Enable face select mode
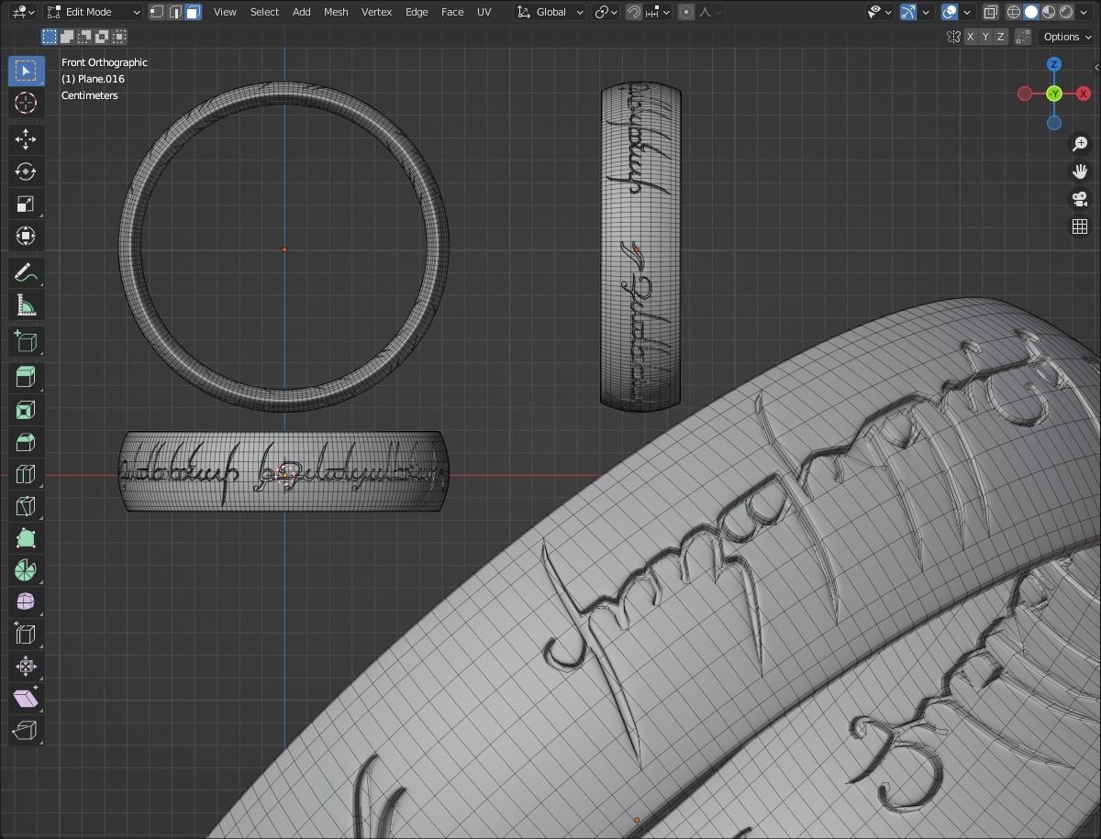 193,12
